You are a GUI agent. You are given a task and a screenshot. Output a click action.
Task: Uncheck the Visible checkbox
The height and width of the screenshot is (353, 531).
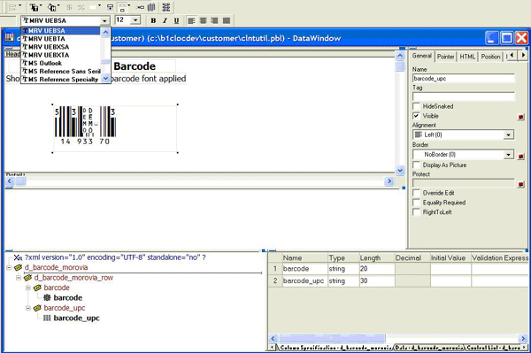click(x=416, y=116)
